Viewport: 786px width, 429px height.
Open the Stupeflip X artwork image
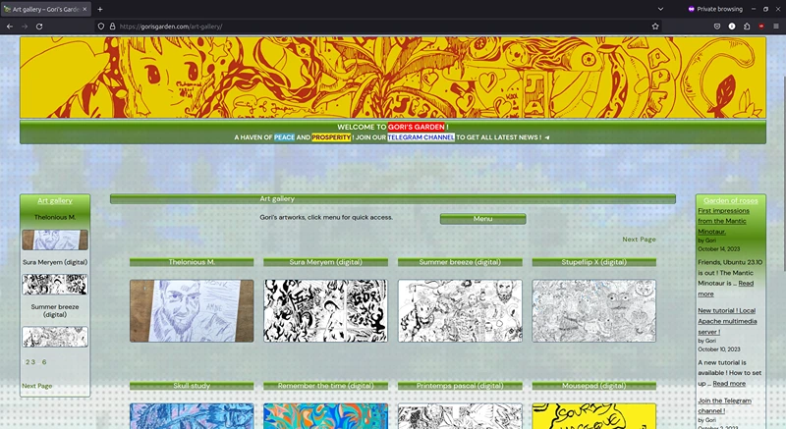pyautogui.click(x=594, y=311)
